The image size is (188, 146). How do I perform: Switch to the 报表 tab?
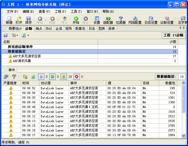[112, 29]
